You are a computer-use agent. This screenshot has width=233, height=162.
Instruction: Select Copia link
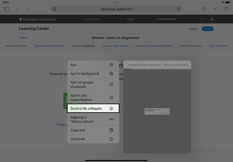[93, 130]
